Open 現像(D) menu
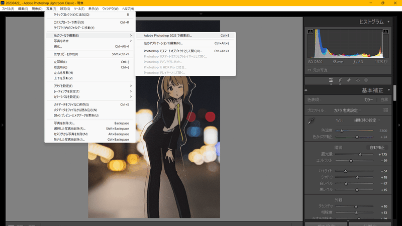 coord(37,9)
